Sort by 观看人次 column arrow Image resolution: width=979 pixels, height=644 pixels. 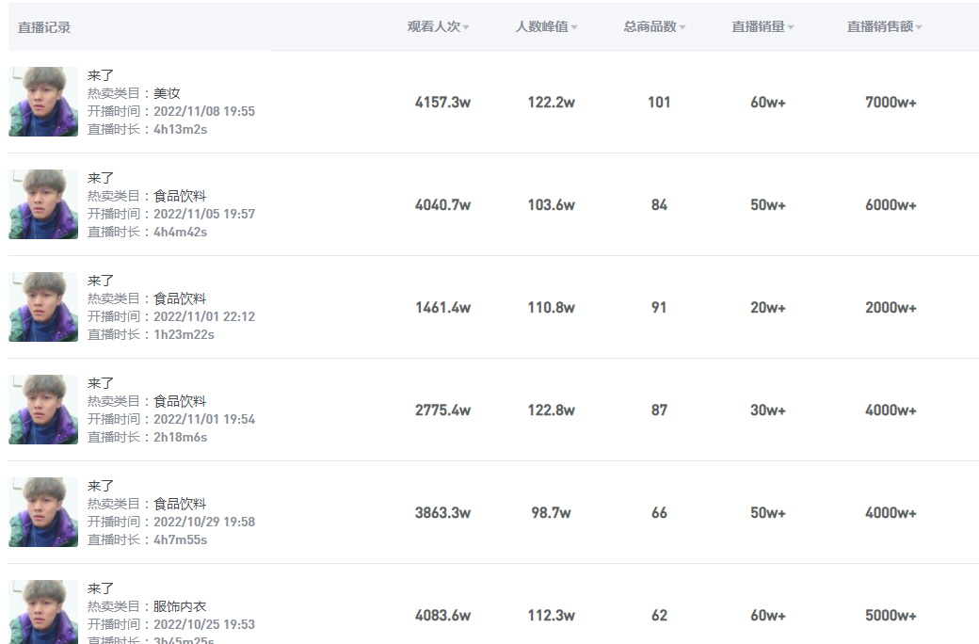click(x=466, y=27)
